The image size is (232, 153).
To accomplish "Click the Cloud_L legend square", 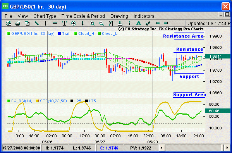I will [x=99, y=34].
